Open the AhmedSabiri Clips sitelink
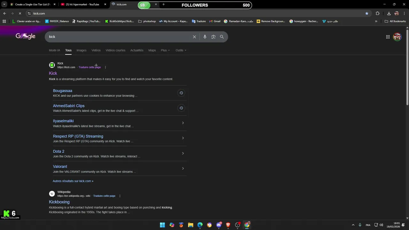The image size is (409, 230). coord(69,106)
